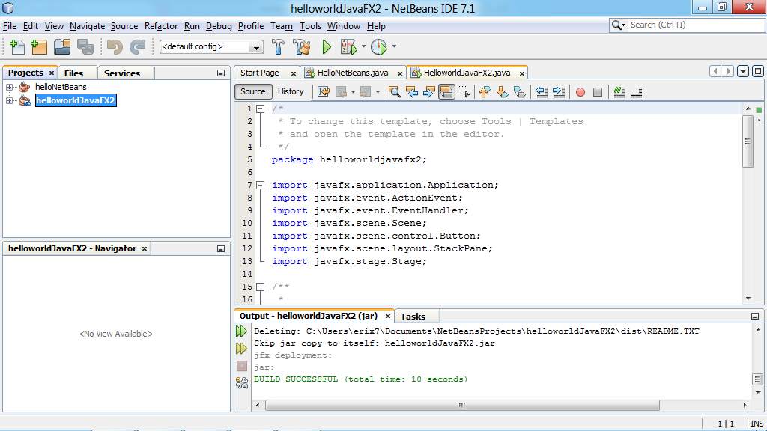This screenshot has height=431, width=767.
Task: Click the Save All toolbar icon
Action: pyautogui.click(x=85, y=47)
